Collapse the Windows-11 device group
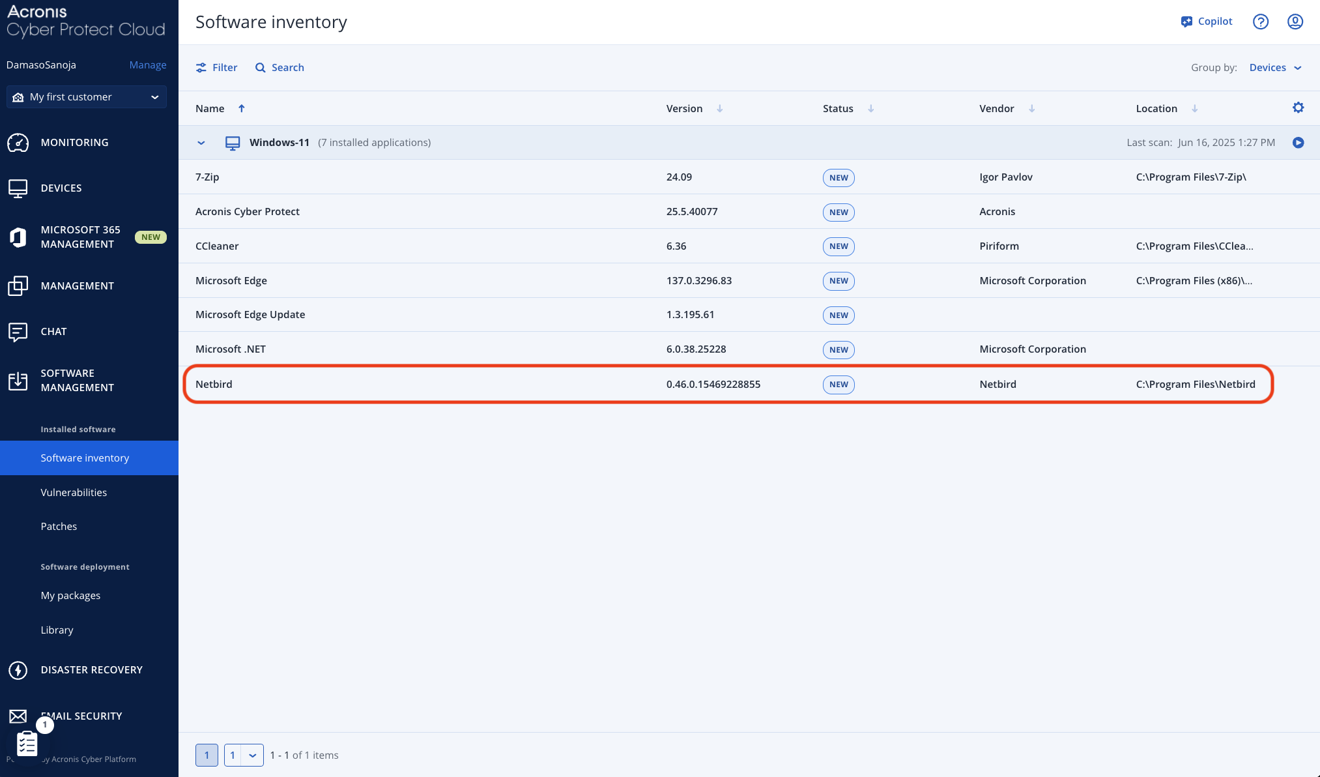Viewport: 1320px width, 777px height. pos(201,143)
